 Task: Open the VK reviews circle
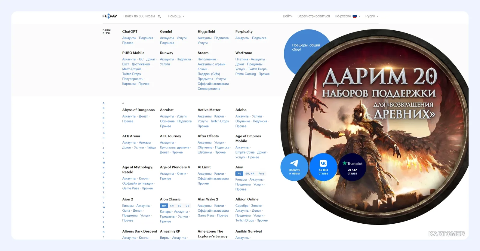click(323, 167)
